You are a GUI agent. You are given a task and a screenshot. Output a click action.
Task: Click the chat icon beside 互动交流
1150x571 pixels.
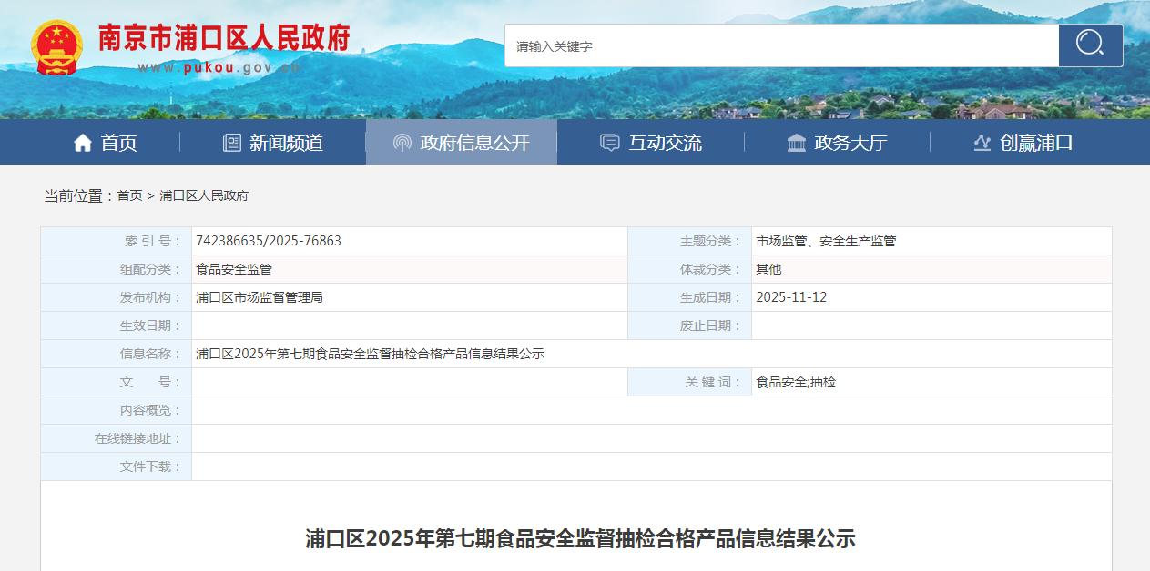tap(610, 143)
